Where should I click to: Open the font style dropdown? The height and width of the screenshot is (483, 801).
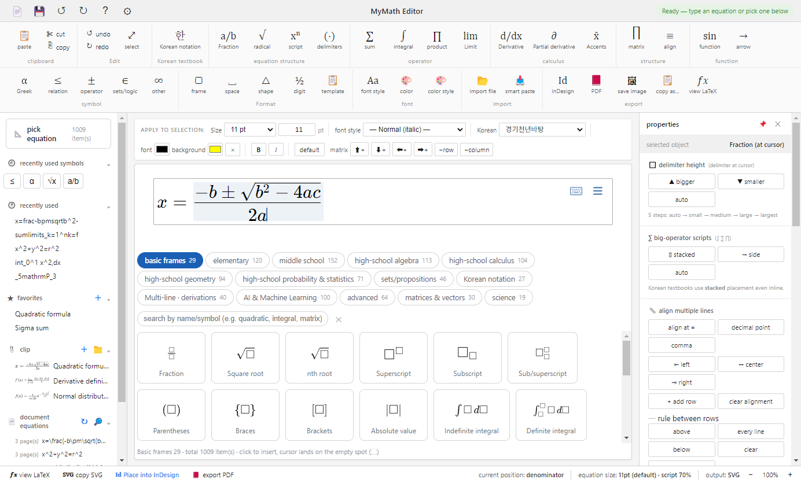(x=414, y=130)
